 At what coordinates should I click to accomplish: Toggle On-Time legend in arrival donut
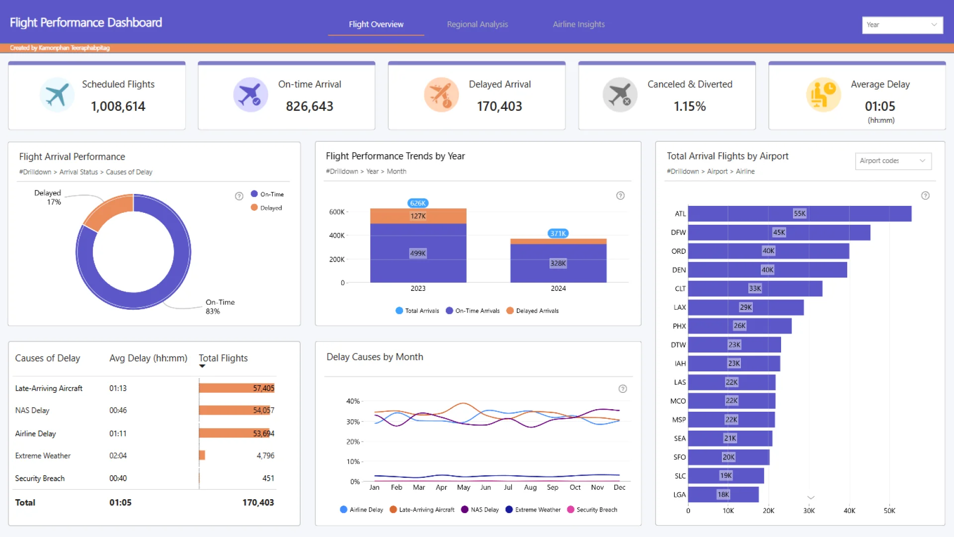click(x=267, y=194)
